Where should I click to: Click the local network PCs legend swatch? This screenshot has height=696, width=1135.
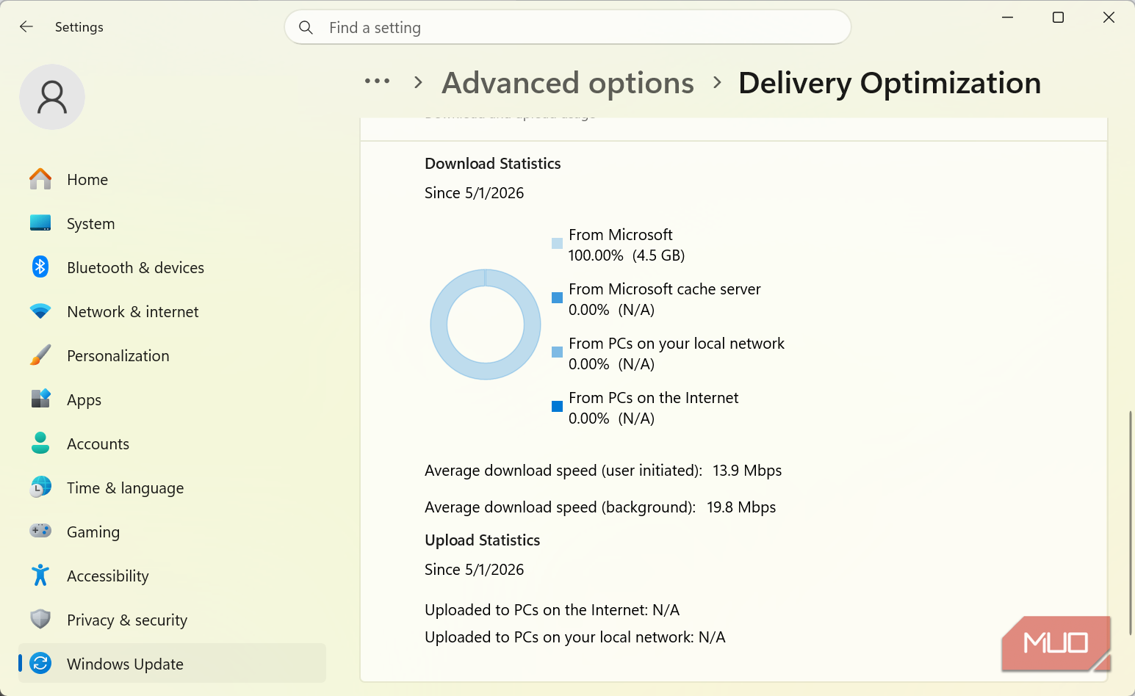pyautogui.click(x=557, y=352)
